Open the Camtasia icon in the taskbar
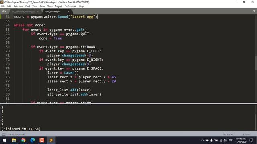The width and height of the screenshot is (257, 144). pos(42,140)
